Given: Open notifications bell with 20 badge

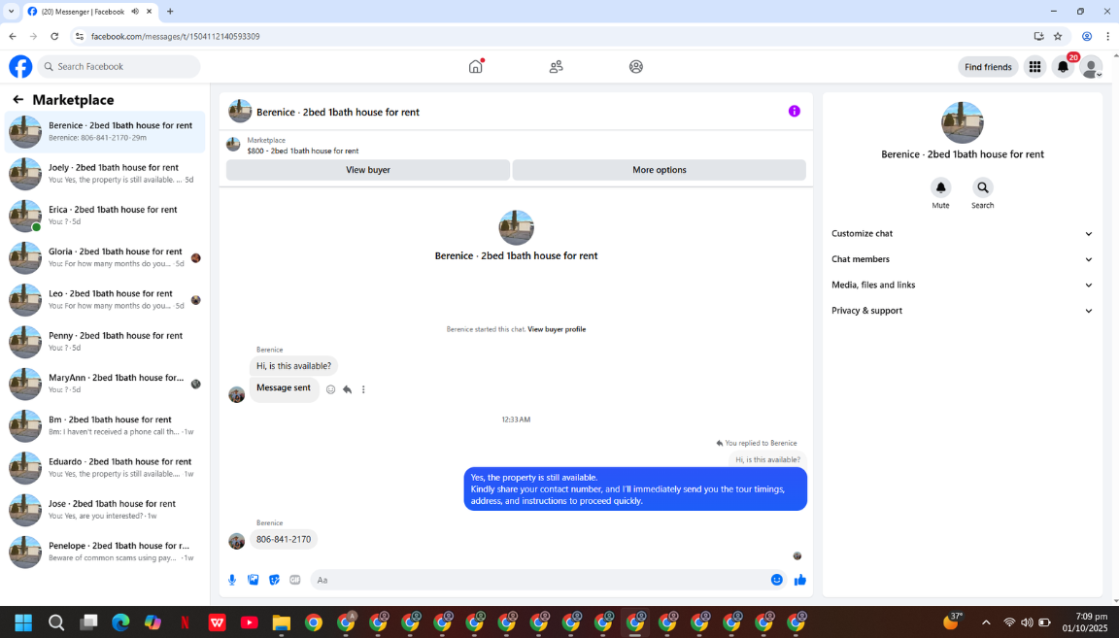Looking at the screenshot, I should click(x=1063, y=66).
